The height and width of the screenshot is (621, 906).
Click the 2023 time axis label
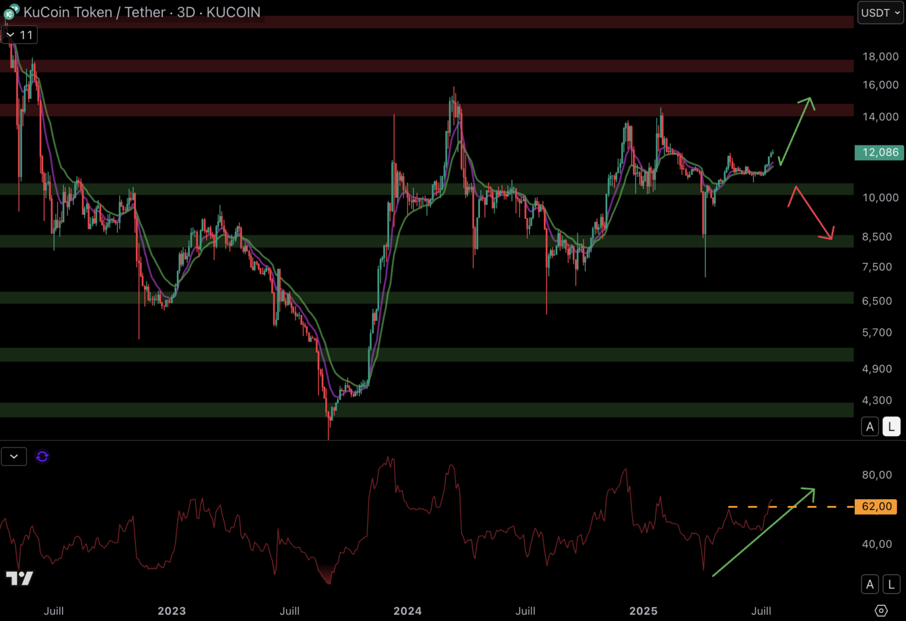tap(172, 611)
